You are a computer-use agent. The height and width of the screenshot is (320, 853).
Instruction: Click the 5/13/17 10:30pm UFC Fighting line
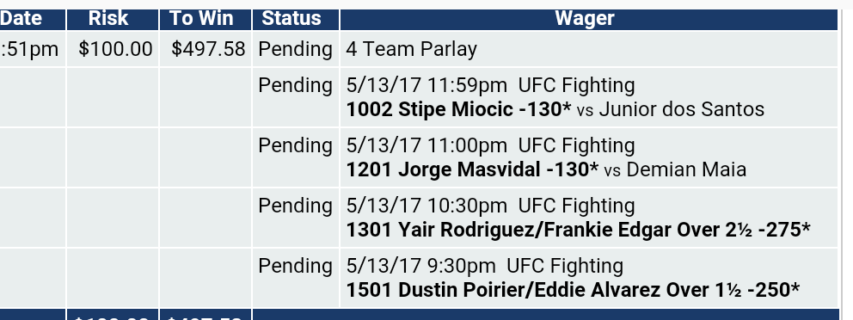(x=490, y=206)
